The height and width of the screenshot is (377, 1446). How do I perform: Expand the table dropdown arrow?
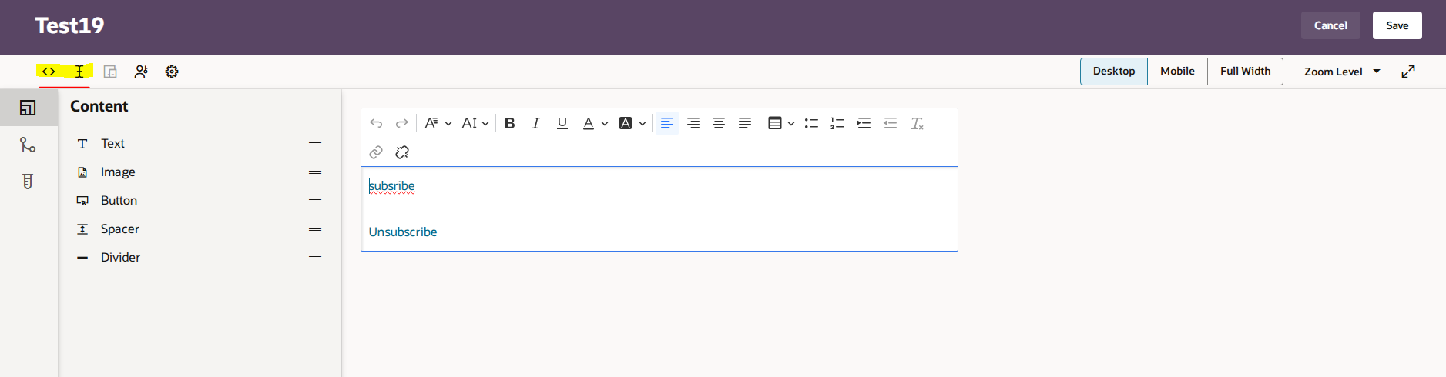pos(791,123)
